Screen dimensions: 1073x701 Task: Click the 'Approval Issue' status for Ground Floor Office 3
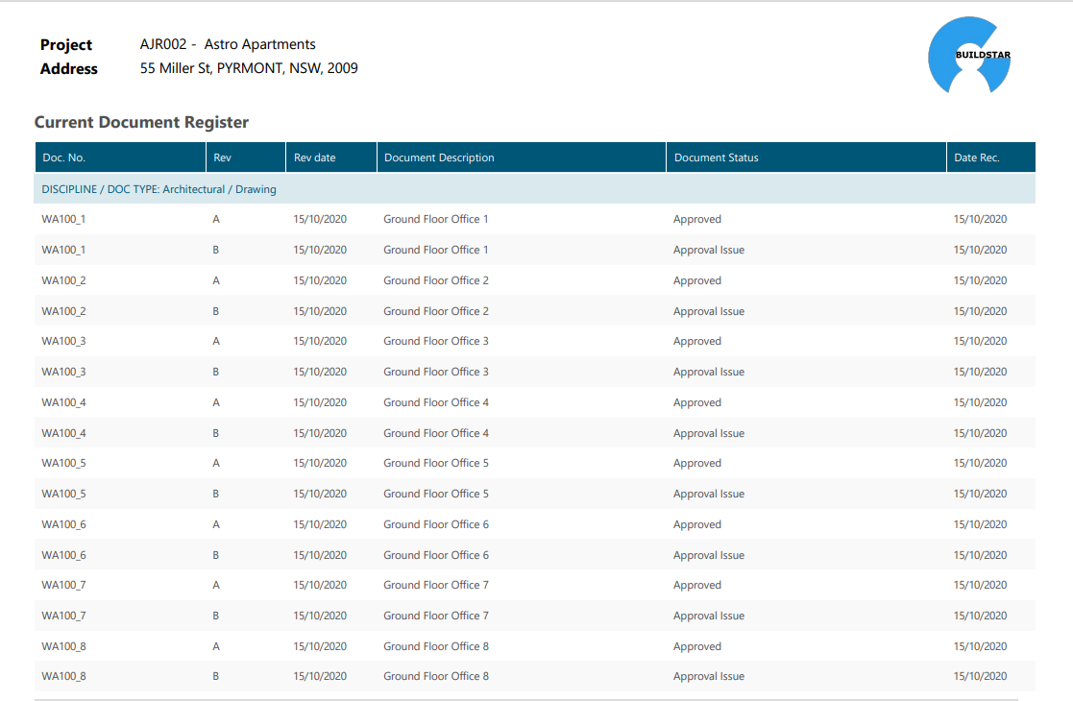[709, 373]
